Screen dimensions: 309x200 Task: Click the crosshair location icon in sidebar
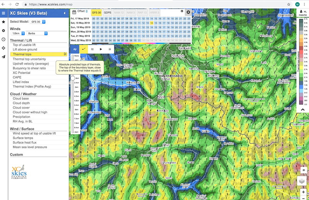pos(3,48)
